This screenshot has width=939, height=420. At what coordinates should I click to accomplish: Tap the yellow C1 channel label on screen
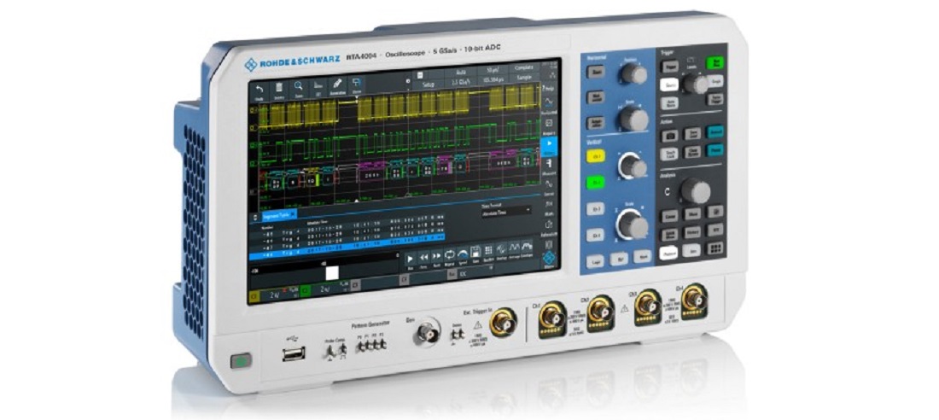coord(254,296)
